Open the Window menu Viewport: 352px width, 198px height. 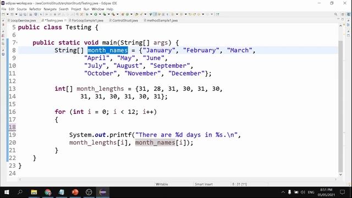(98, 9)
